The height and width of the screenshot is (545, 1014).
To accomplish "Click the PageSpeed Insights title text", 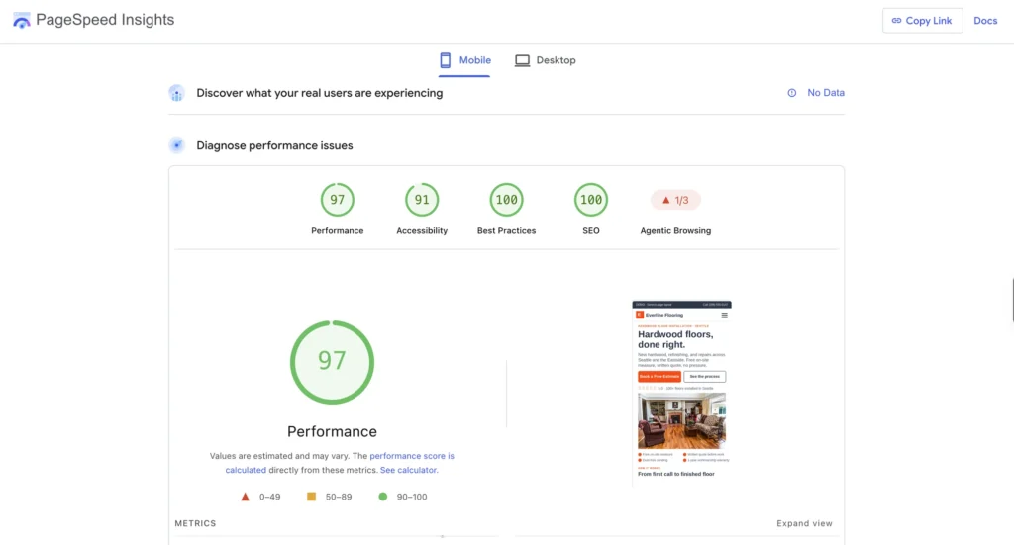I will pyautogui.click(x=105, y=20).
